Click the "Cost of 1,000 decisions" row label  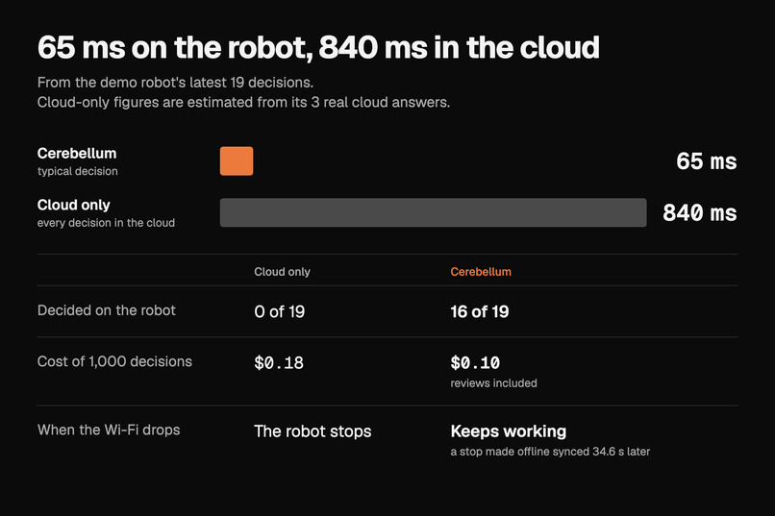click(114, 361)
